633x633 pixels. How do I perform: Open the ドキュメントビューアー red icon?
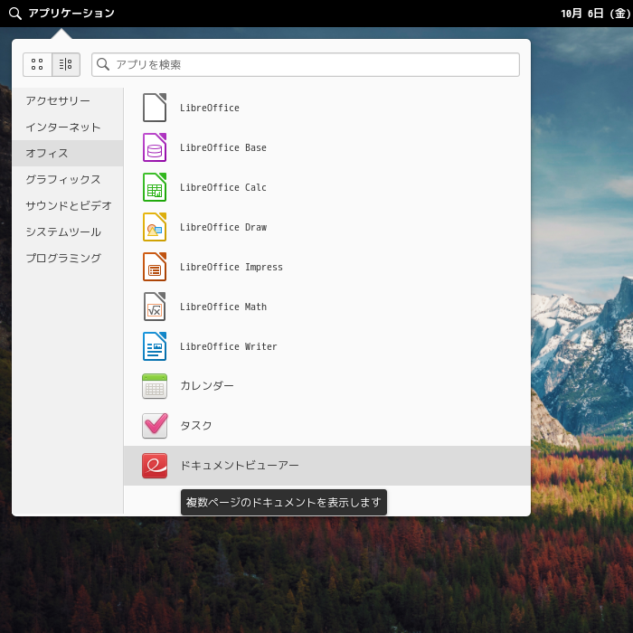[155, 466]
